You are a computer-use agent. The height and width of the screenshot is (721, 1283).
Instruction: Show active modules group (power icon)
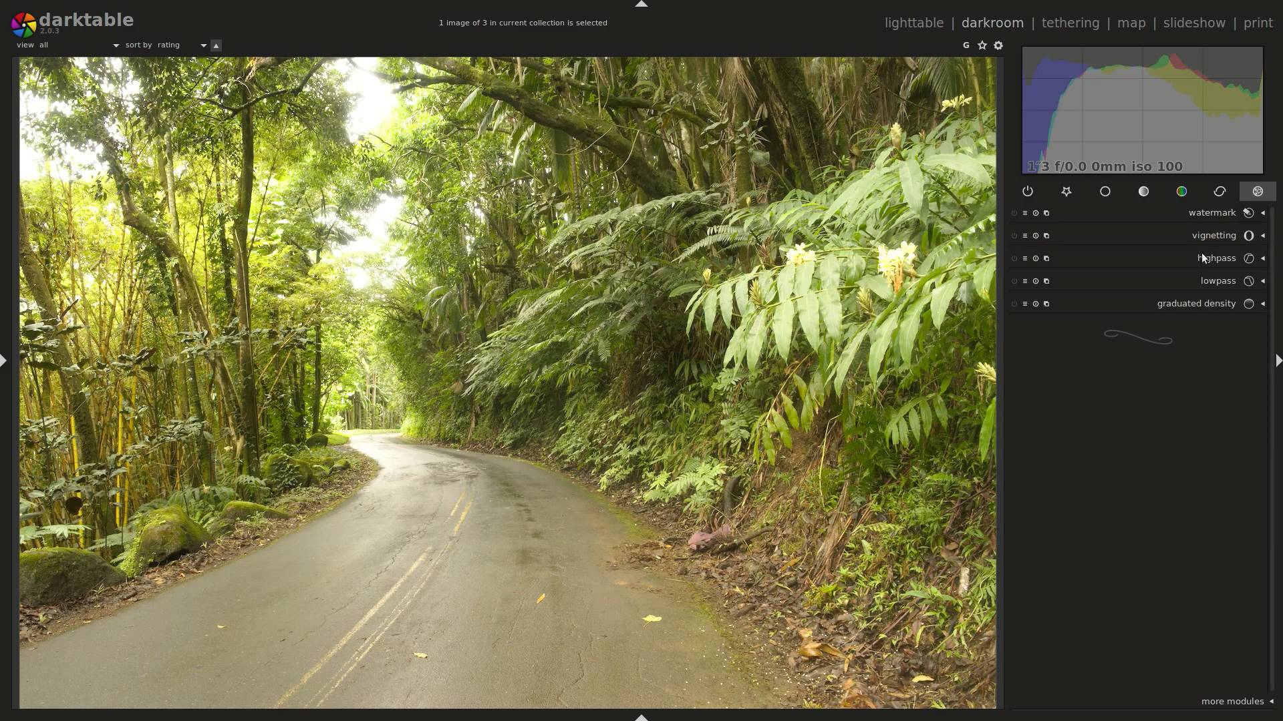1028,192
